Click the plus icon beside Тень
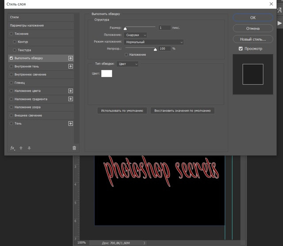This screenshot has width=283, height=246. click(71, 123)
